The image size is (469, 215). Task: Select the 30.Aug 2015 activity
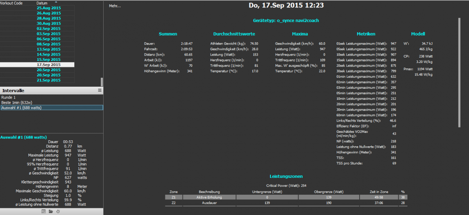[48, 23]
